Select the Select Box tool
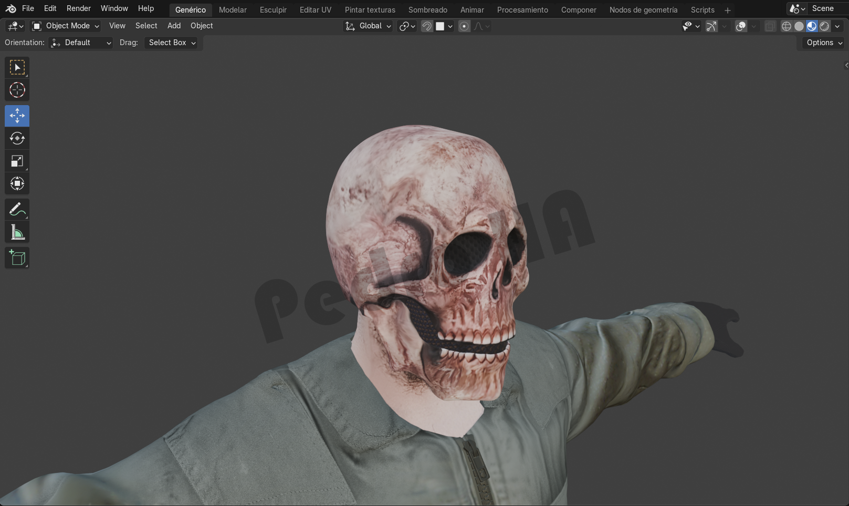The width and height of the screenshot is (849, 506). [x=17, y=68]
